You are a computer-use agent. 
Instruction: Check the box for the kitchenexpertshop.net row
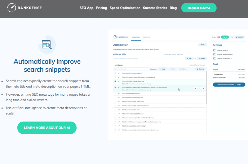(x=115, y=73)
